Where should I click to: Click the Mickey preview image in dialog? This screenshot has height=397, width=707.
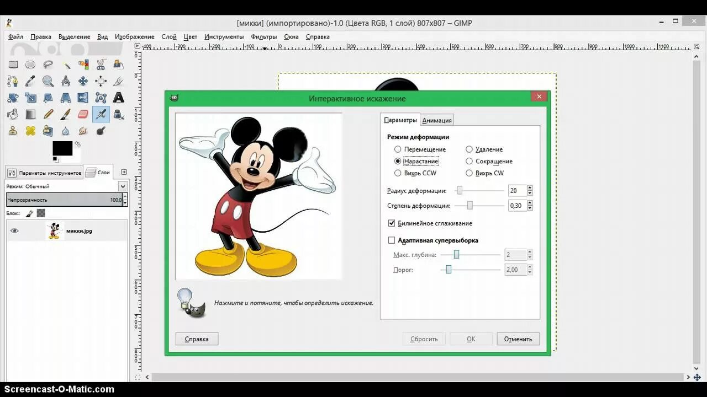point(258,196)
